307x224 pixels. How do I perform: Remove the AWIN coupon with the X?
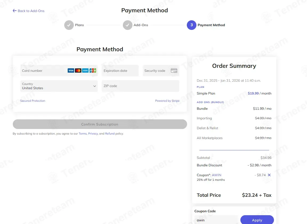(269, 175)
